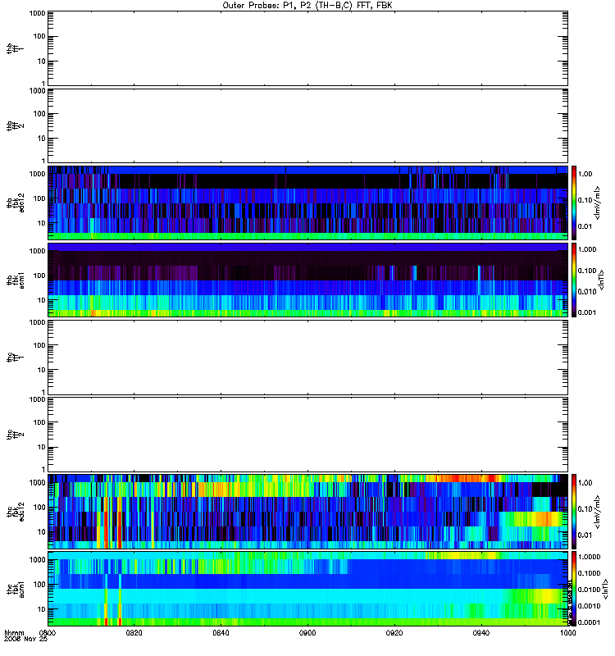Click the plot title 'Outer Probes: P1, P2 (TH-B,C) FFT, FBK'

click(307, 6)
